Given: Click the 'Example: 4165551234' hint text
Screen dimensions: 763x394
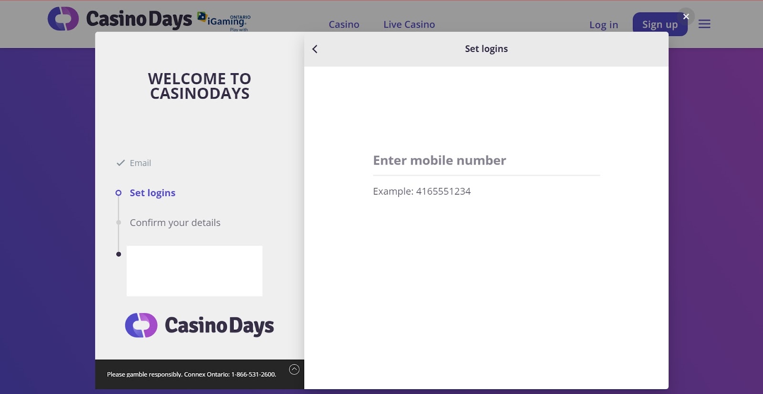Looking at the screenshot, I should tap(422, 191).
